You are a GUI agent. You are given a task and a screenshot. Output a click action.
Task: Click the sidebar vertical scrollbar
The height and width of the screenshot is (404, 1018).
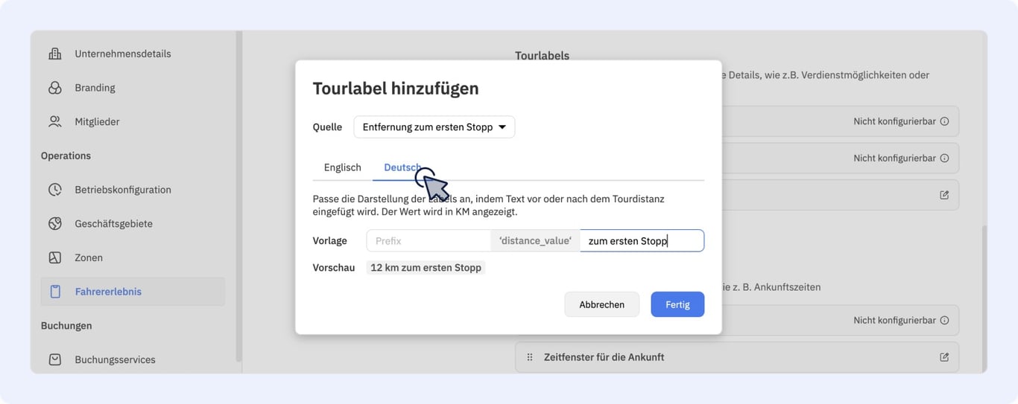pyautogui.click(x=239, y=196)
